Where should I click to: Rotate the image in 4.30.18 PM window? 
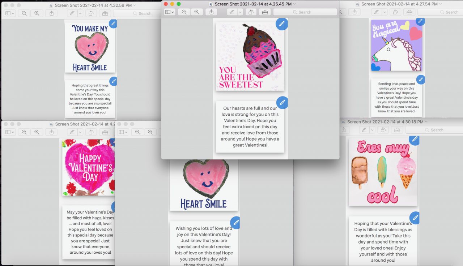pos(383,130)
